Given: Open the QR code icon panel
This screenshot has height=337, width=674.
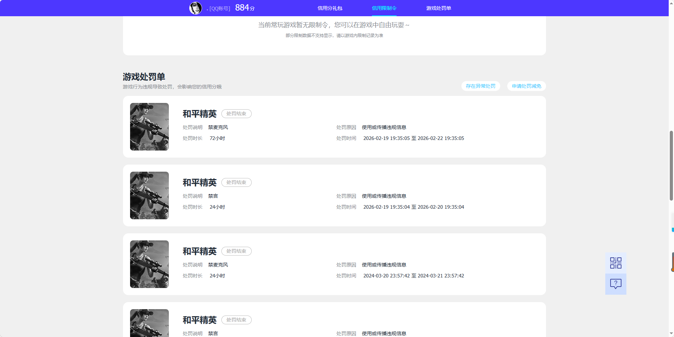Looking at the screenshot, I should click(615, 263).
